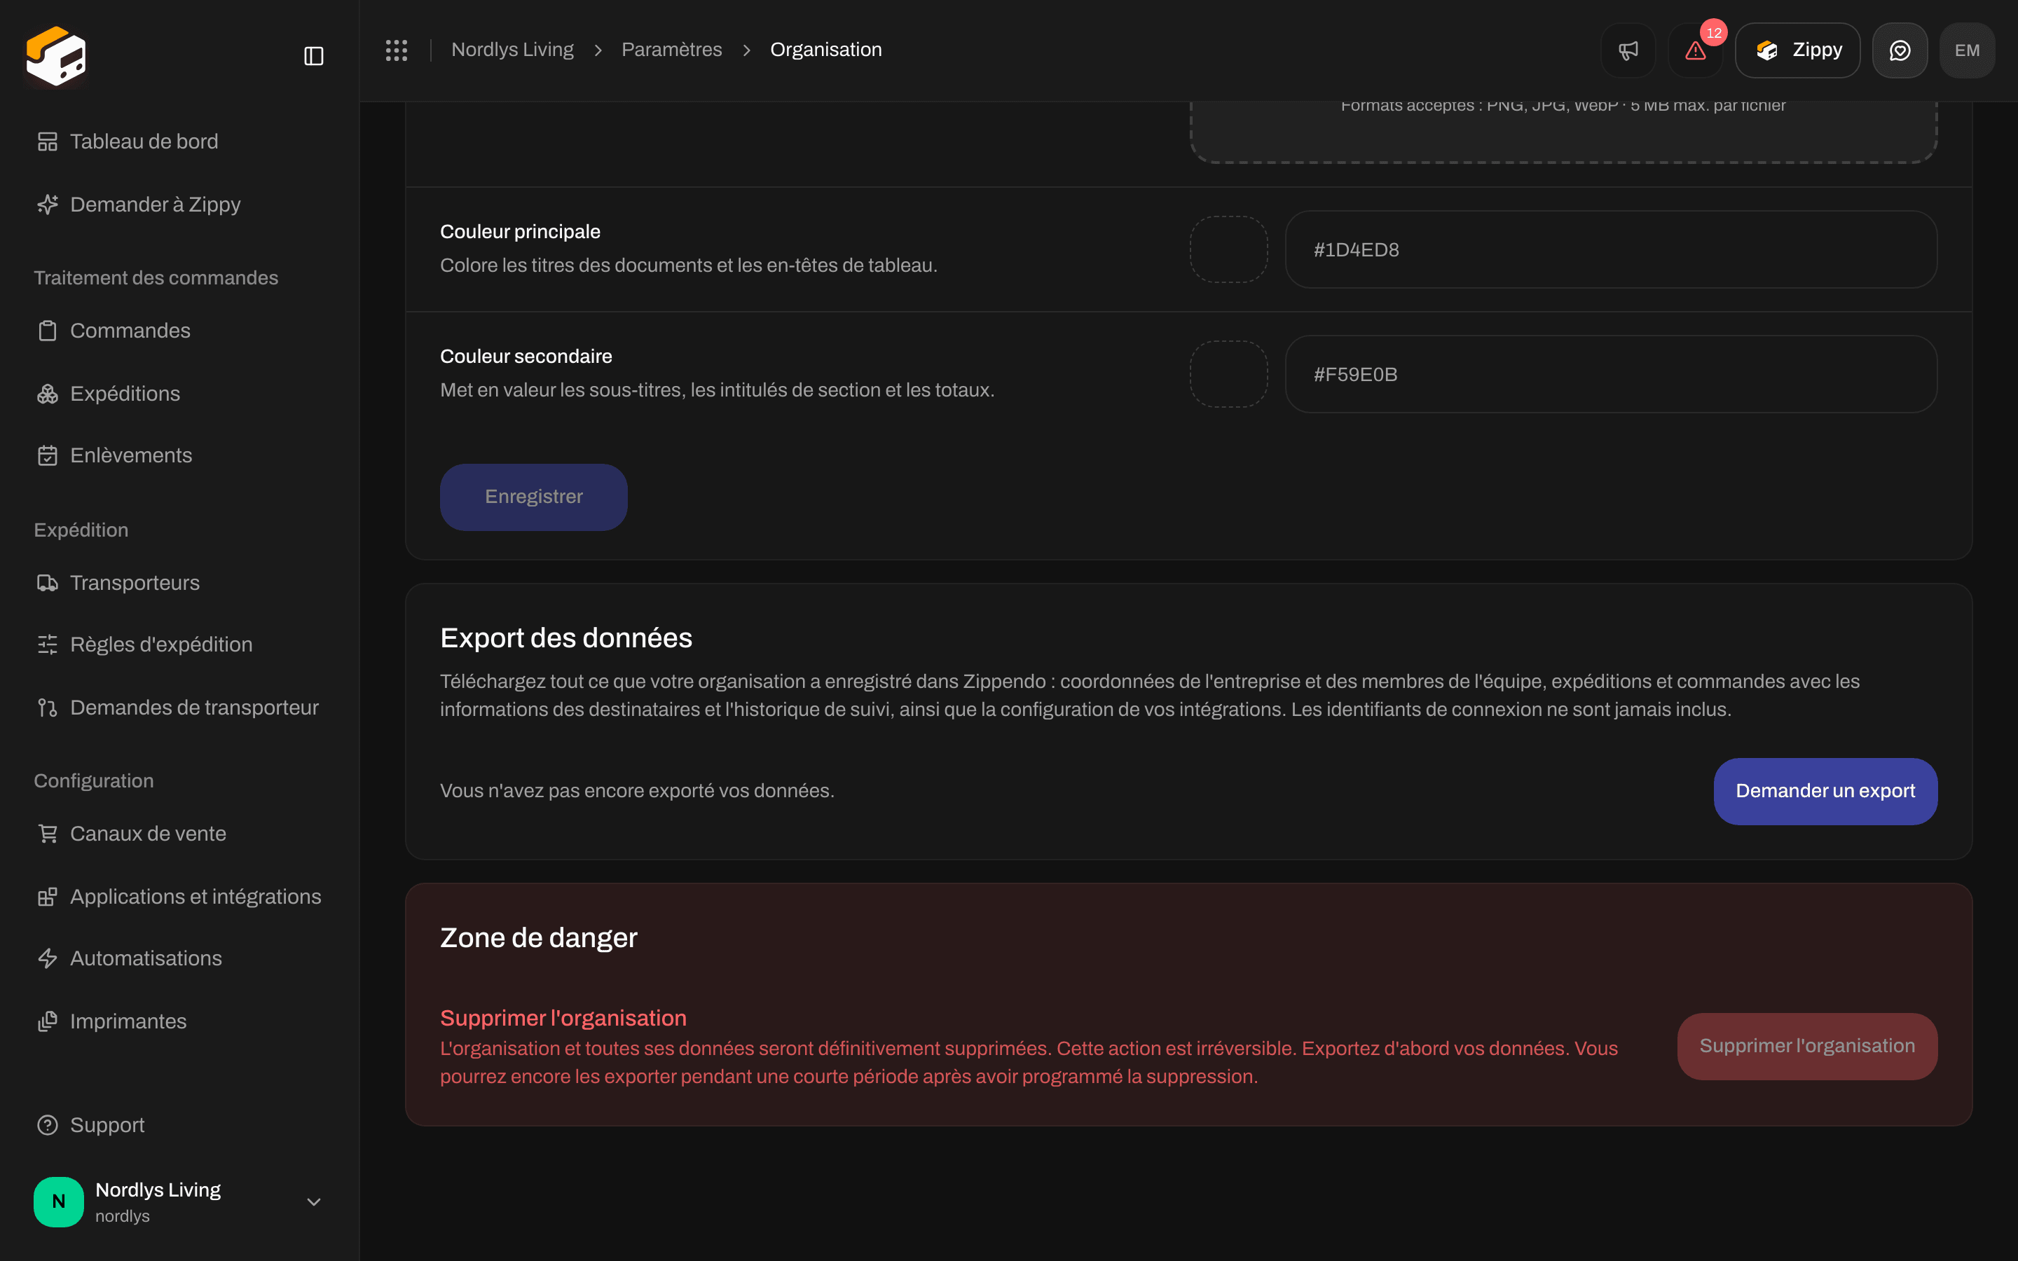This screenshot has width=2018, height=1261.
Task: Open the Couleur secondaire color swatch
Action: [x=1228, y=375]
